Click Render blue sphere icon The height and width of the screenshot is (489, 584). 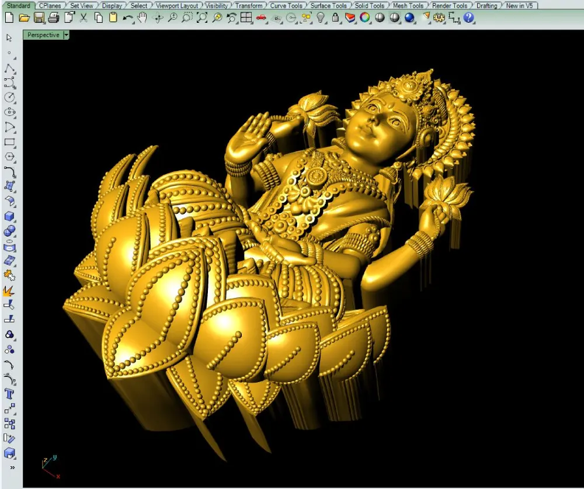pyautogui.click(x=409, y=18)
